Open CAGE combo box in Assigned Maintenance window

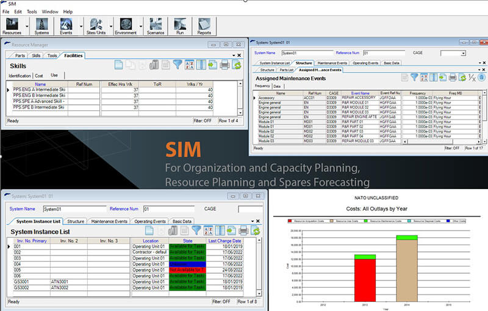coord(463,53)
